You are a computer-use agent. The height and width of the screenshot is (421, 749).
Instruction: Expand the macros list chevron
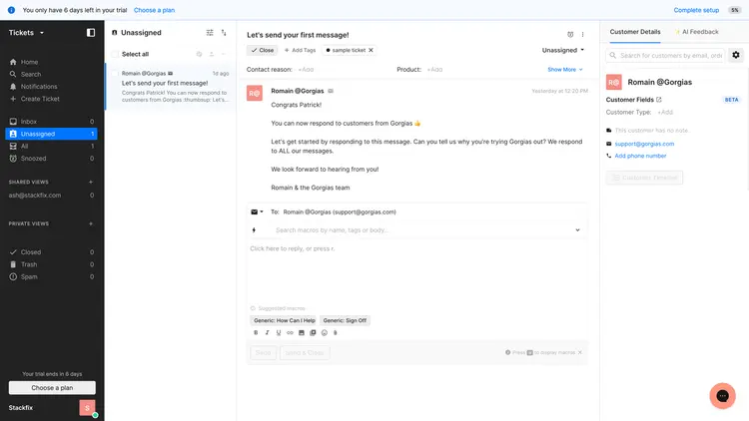pos(577,230)
